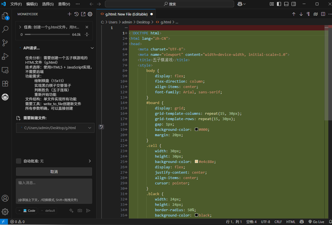Open MonkeyCode settings gear
332x225 pixels.
coord(90,14)
